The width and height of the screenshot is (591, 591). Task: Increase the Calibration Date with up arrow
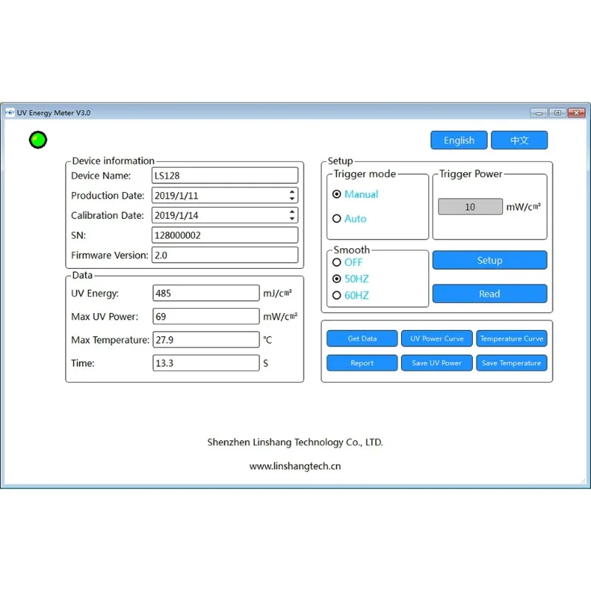coord(292,212)
